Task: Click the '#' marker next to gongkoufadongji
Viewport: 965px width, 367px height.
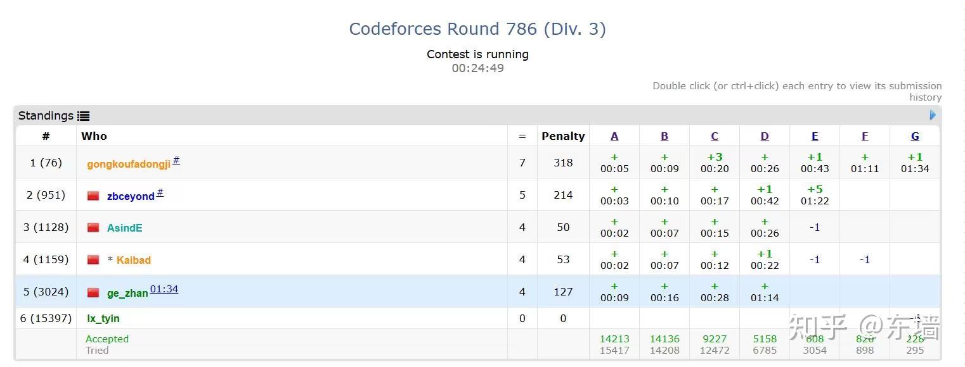Action: 176,160
